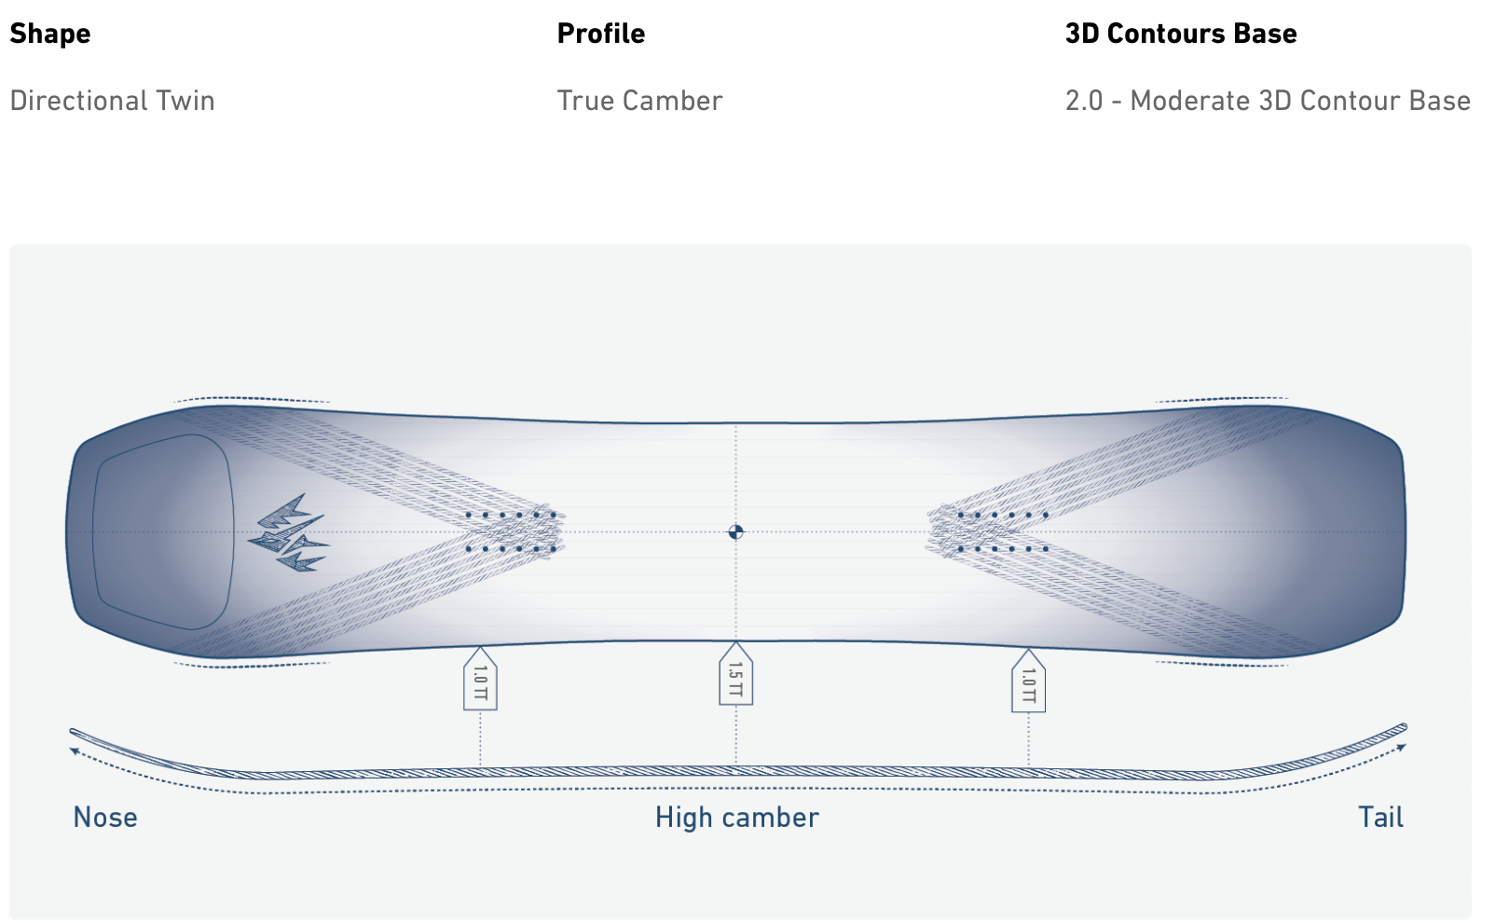Click the front binding insert holes
Viewport: 1495px width, 923px height.
511,531
